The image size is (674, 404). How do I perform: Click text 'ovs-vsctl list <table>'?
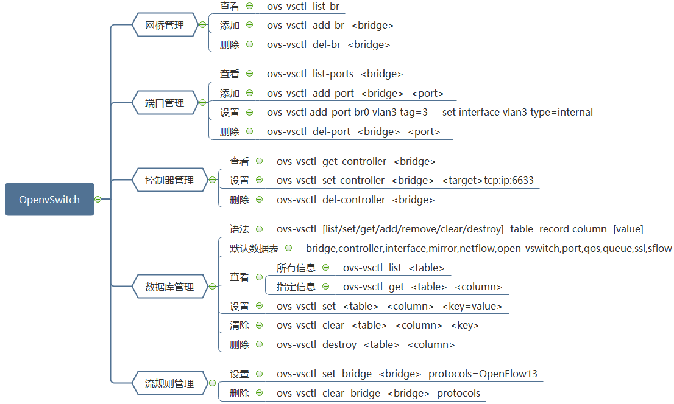(x=394, y=268)
